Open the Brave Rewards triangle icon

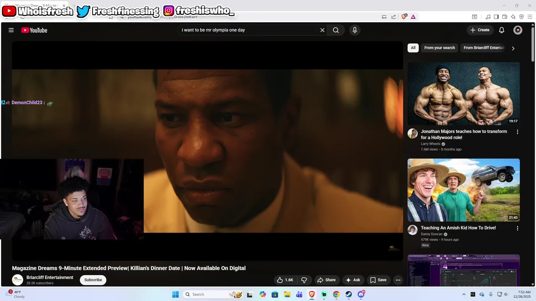(x=413, y=17)
